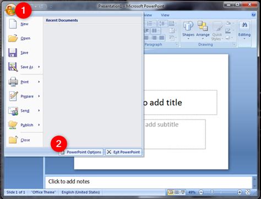
Task: Click Exit PowerPoint button
Action: 123,152
